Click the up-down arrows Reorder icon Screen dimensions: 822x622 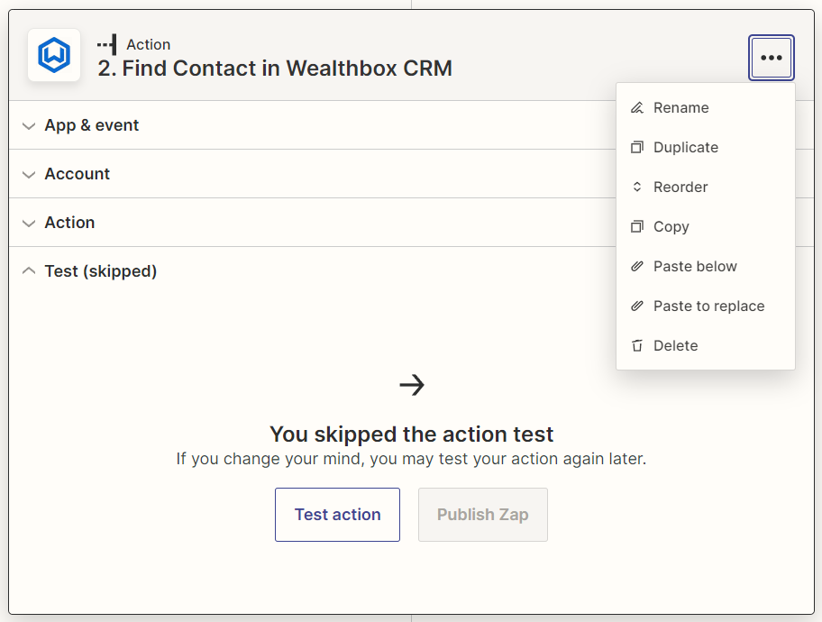coord(637,187)
